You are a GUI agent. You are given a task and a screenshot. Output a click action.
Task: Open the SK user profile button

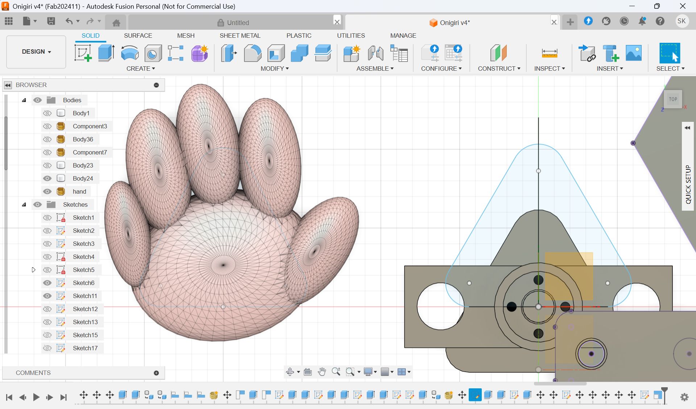point(681,21)
